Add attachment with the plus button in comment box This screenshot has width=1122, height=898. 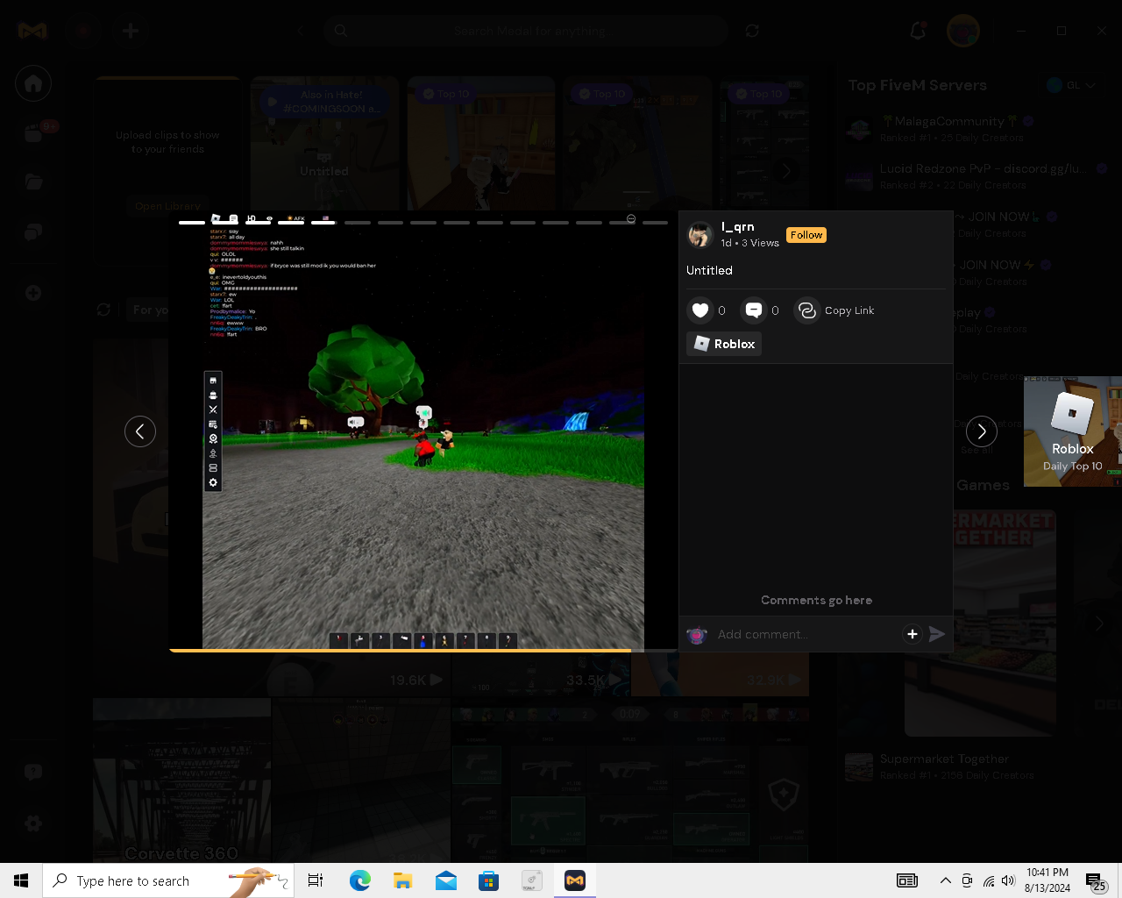point(913,634)
